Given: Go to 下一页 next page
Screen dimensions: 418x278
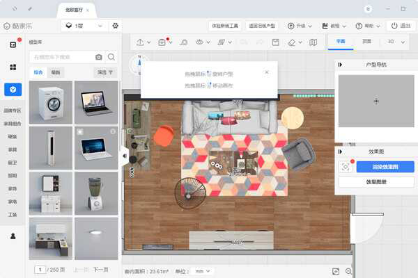Looking at the screenshot, I should [100, 270].
